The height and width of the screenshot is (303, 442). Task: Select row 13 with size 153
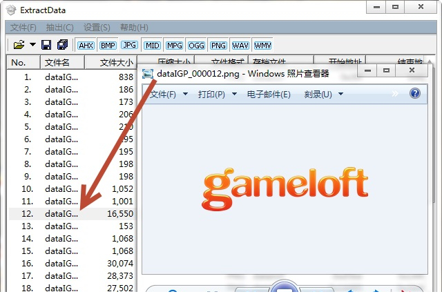coord(72,226)
